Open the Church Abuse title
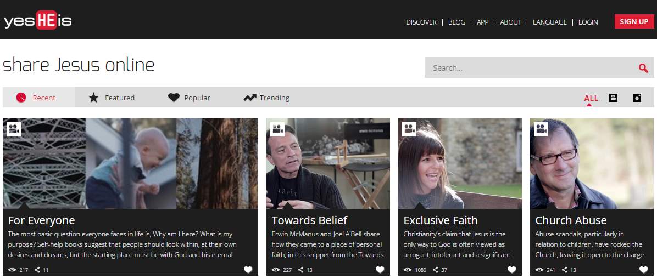The height and width of the screenshot is (279, 657). tap(571, 220)
